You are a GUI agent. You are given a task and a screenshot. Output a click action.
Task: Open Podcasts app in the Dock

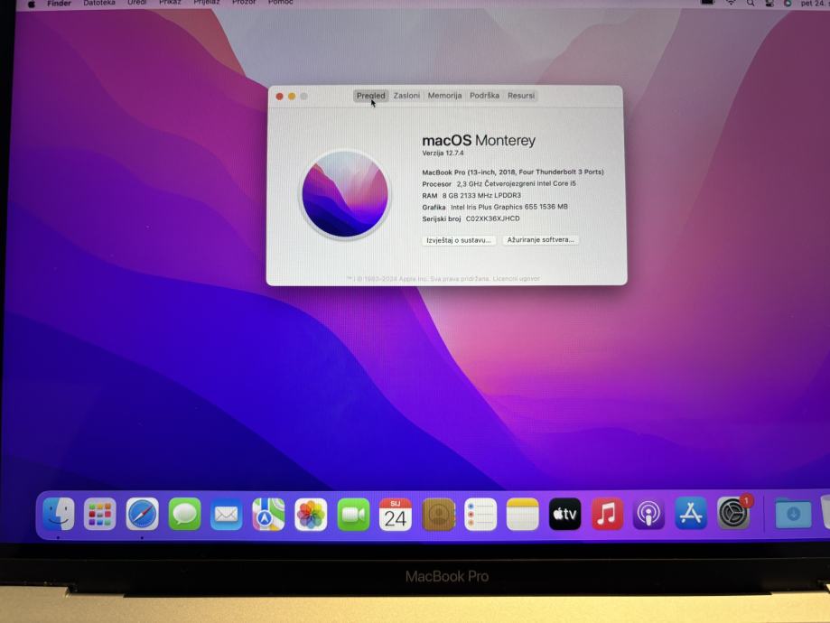(x=648, y=514)
